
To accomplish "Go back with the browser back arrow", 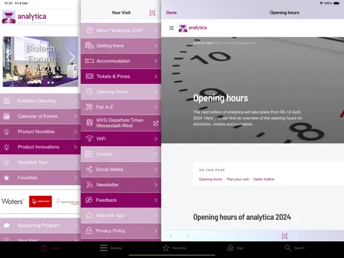I will point(171,236).
